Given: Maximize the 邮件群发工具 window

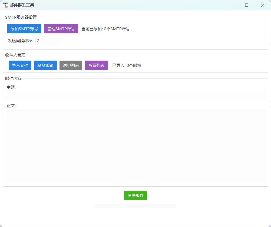Looking at the screenshot, I should click(247, 5).
